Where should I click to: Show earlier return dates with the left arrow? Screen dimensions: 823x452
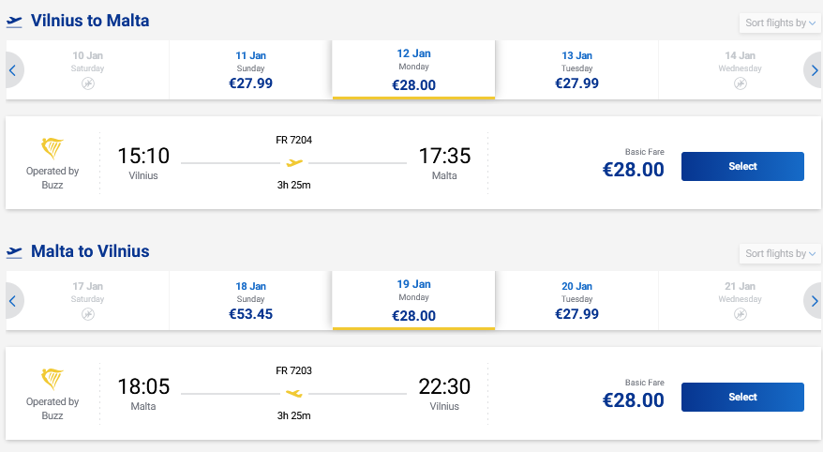pos(13,300)
